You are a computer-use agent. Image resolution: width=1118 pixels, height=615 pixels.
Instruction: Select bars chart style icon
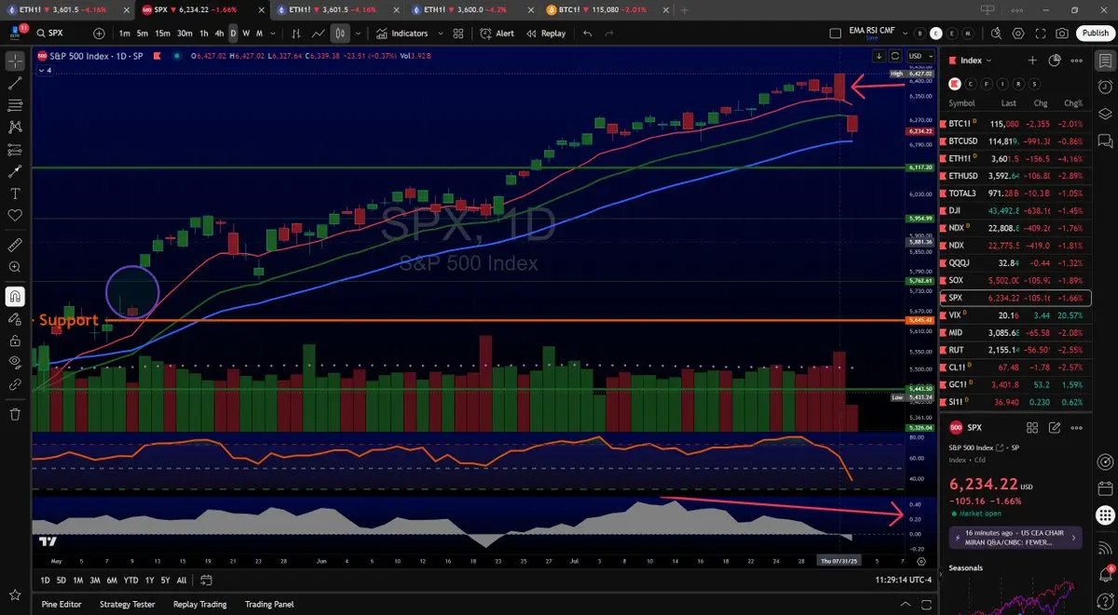pos(296,33)
